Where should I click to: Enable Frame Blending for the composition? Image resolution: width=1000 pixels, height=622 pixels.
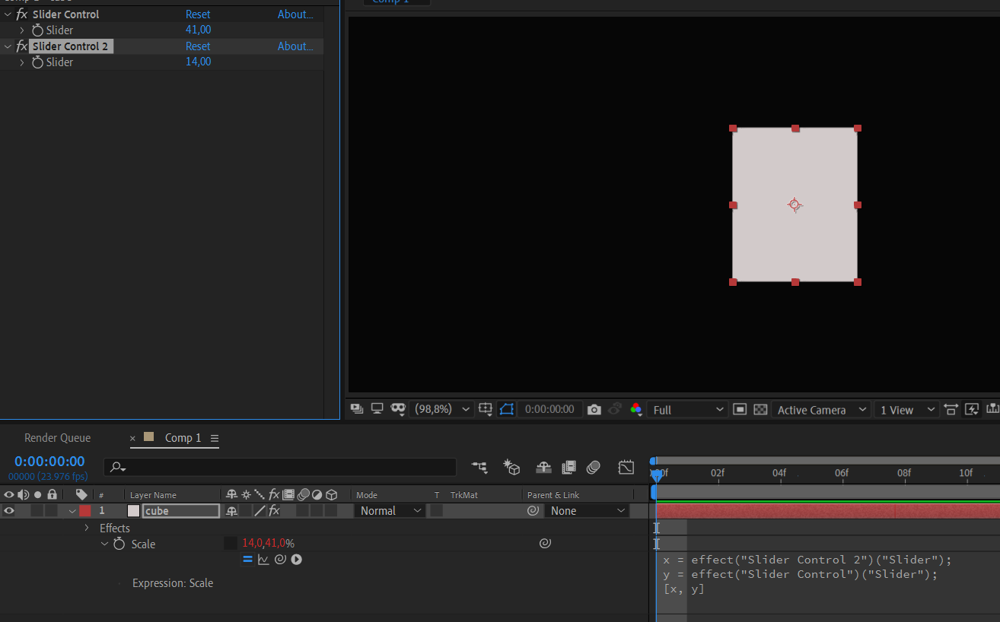tap(568, 467)
